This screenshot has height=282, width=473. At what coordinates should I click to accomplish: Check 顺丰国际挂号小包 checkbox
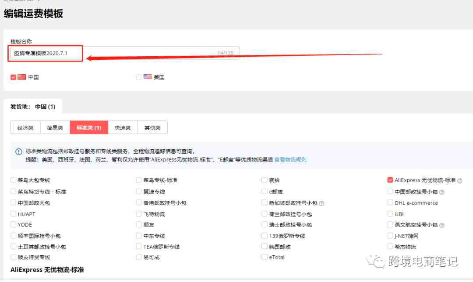pos(13,236)
